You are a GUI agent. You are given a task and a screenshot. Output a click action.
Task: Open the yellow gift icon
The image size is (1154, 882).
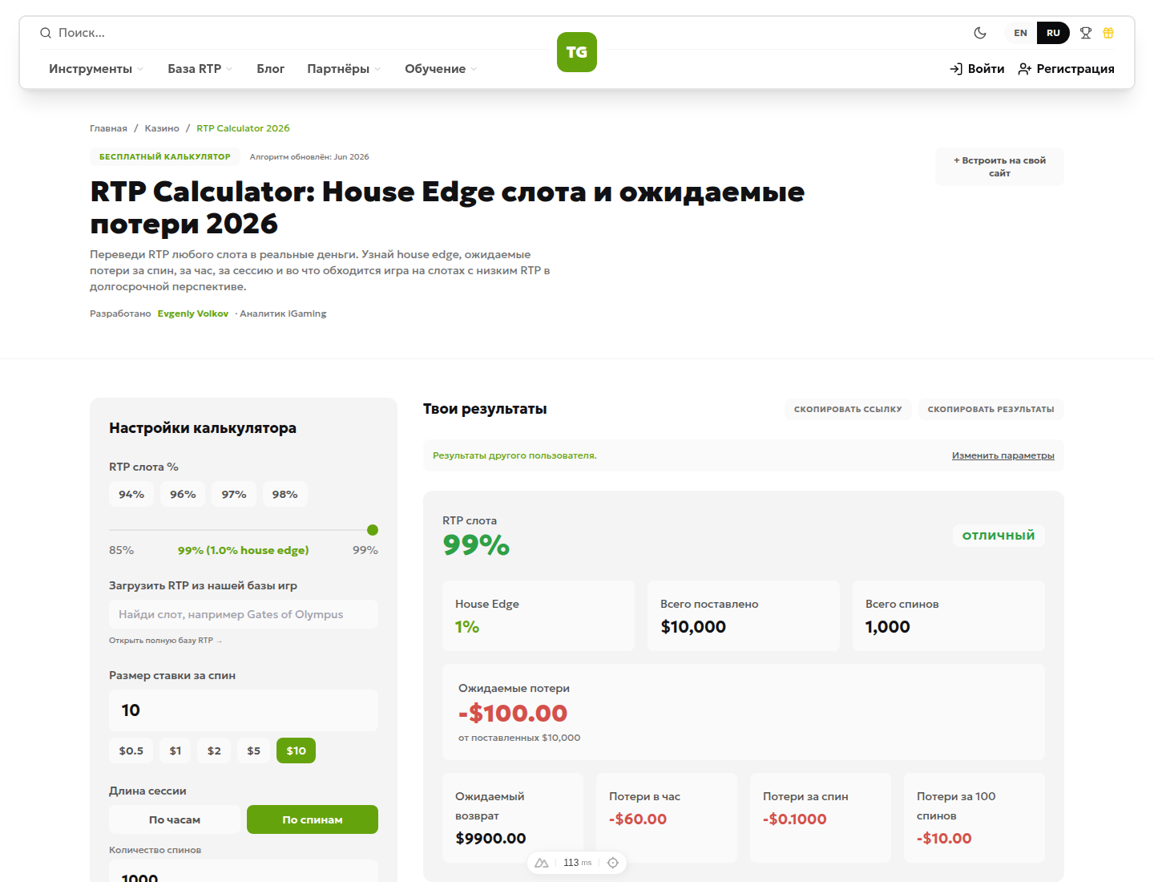[1108, 33]
